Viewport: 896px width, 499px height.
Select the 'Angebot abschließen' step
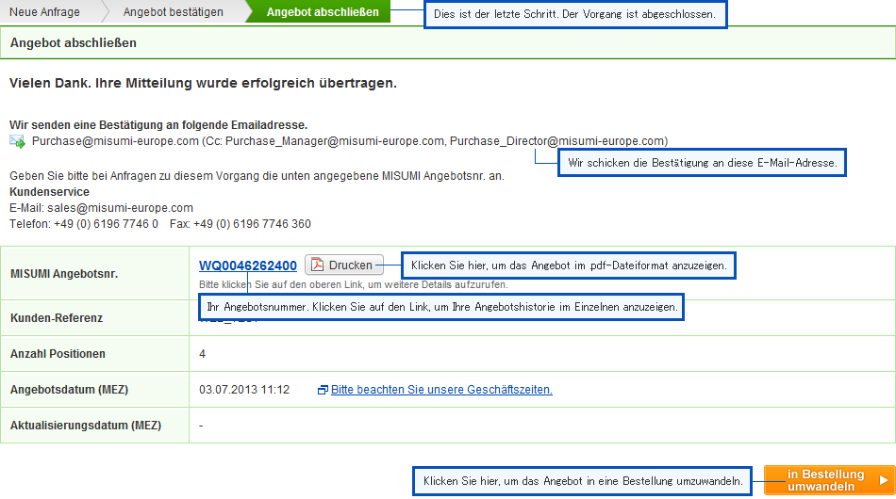tap(323, 12)
